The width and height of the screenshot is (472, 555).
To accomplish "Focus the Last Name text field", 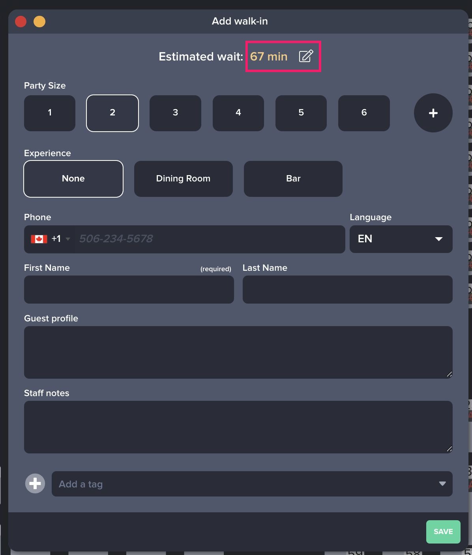I will tap(347, 290).
